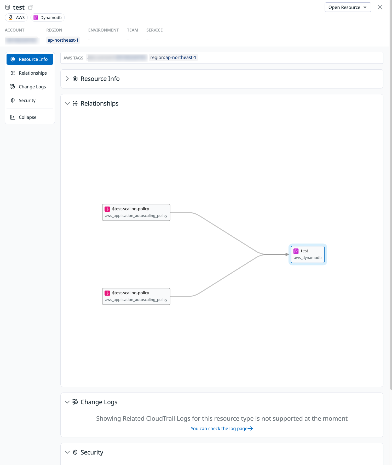Screen dimensions: 392x465
Task: Click the autoscaling icon on upper policy node
Action: [x=107, y=209]
